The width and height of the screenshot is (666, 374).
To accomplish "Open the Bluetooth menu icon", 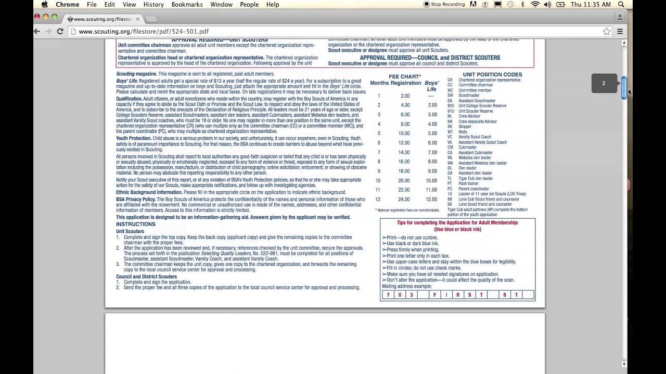I will click(523, 4).
